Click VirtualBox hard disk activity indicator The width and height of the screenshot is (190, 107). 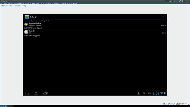[x=164, y=104]
